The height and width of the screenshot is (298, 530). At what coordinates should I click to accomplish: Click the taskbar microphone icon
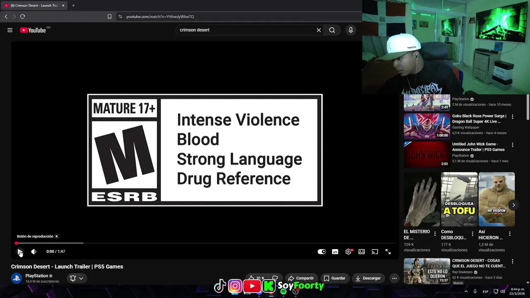pyautogui.click(x=475, y=291)
